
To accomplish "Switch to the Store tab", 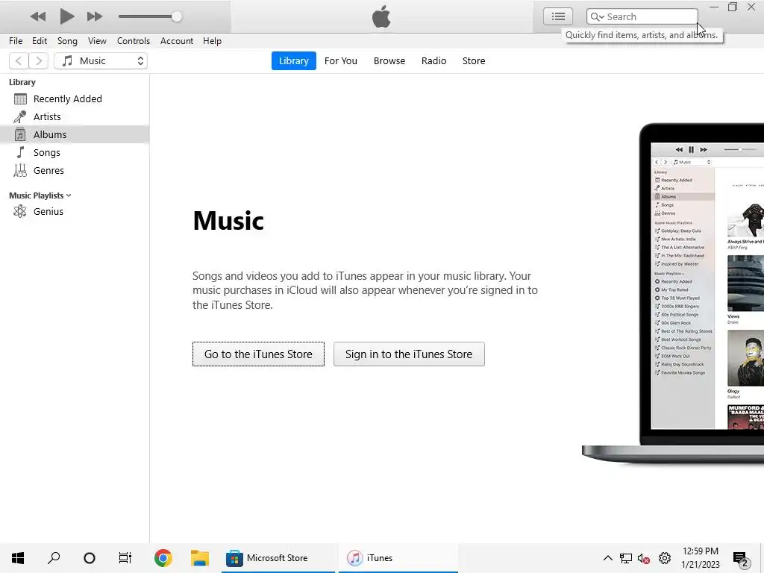I will click(x=474, y=61).
